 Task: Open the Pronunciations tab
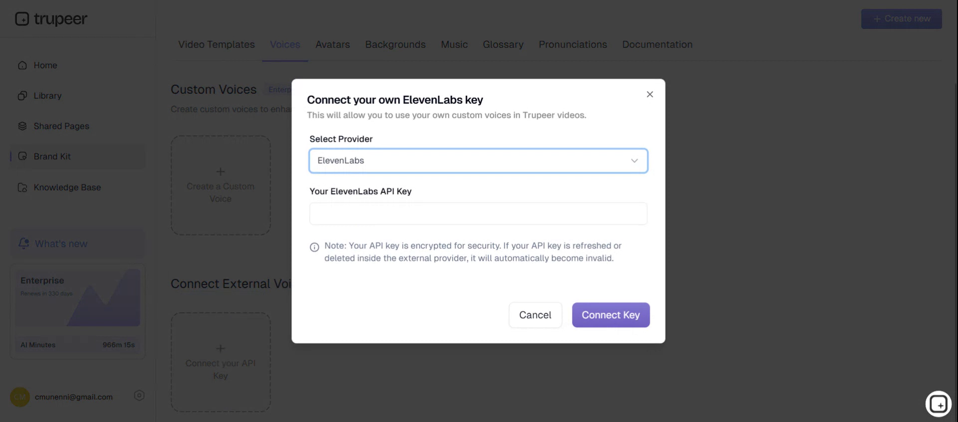click(x=572, y=44)
